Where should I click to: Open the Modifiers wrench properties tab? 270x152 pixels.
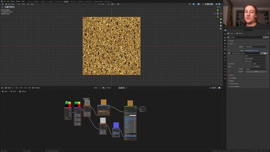(225, 60)
